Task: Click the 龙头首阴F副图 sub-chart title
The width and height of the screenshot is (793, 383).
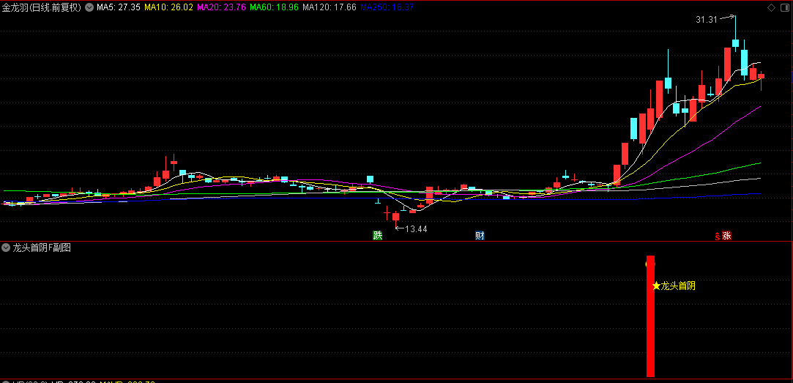Action: (42, 248)
